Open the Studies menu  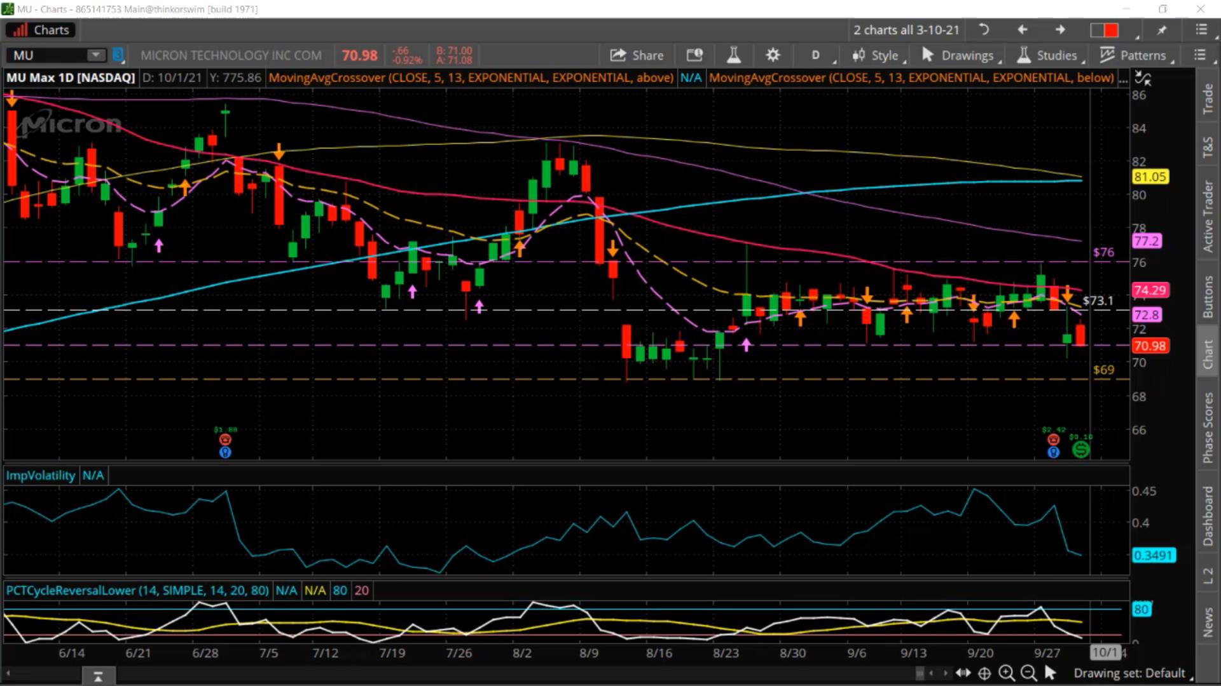(x=1049, y=55)
